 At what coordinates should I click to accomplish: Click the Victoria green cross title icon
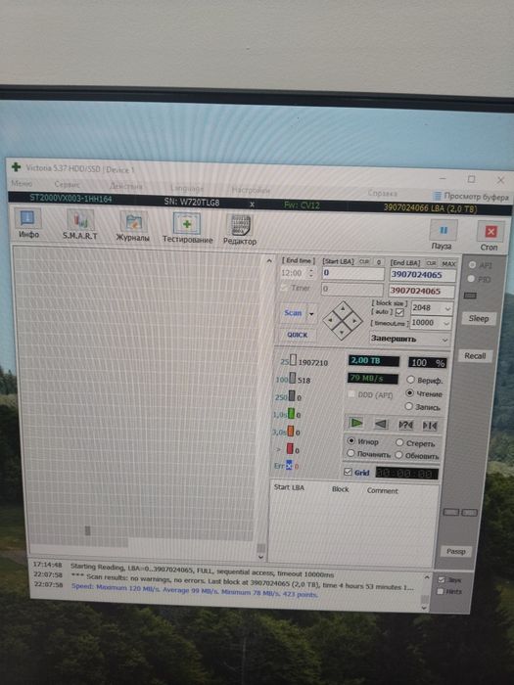point(17,166)
